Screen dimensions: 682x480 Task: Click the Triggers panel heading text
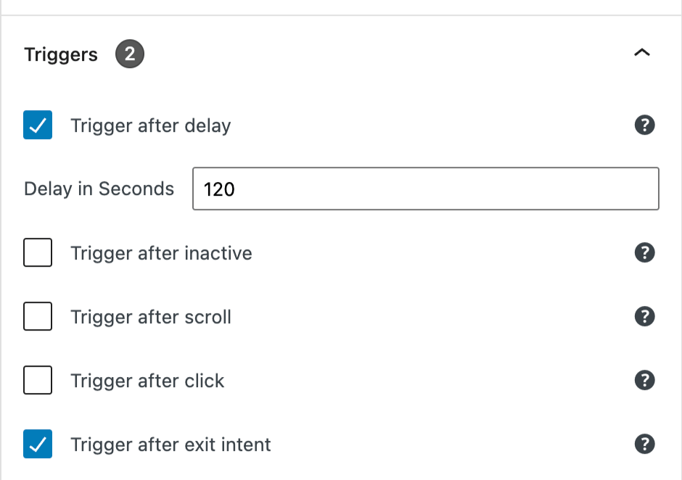point(61,55)
